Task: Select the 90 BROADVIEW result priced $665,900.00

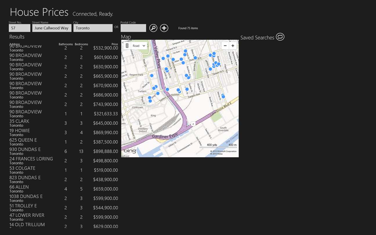Action: (64, 76)
